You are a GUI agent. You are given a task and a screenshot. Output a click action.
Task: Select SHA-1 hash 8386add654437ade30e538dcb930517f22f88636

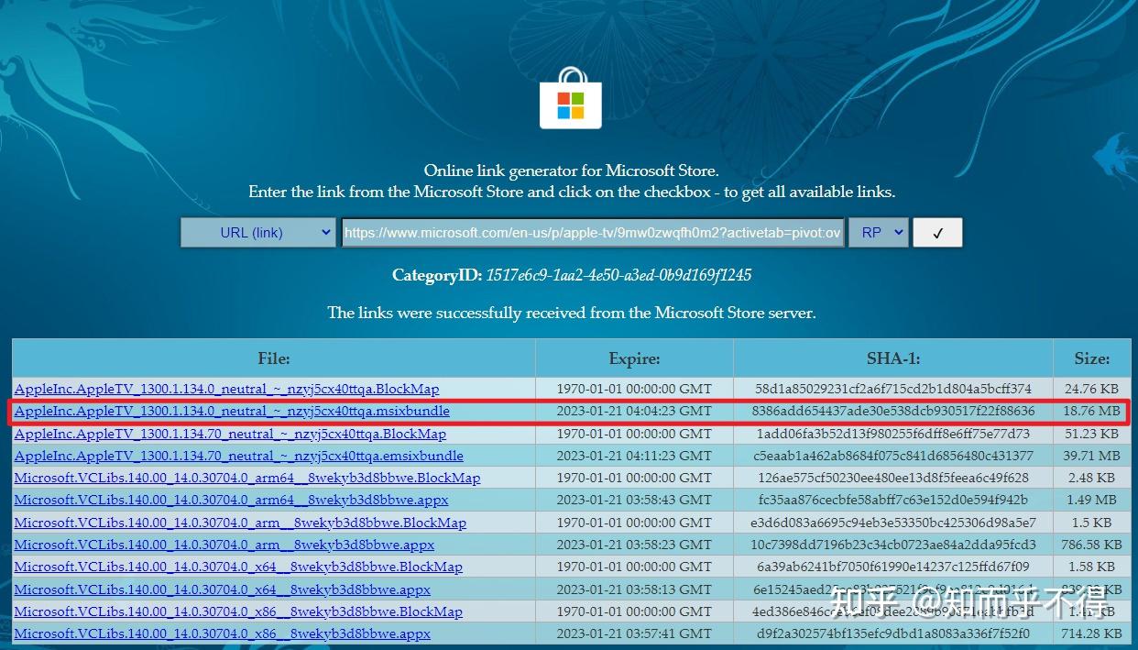[x=893, y=412]
